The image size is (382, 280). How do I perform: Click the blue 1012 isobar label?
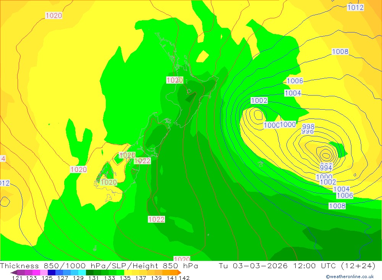pos(355,7)
